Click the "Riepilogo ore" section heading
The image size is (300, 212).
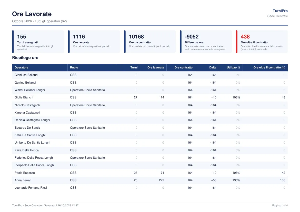click(25, 58)
